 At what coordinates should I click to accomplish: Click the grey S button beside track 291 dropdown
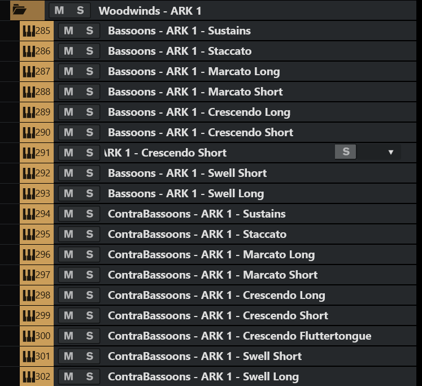pyautogui.click(x=346, y=152)
